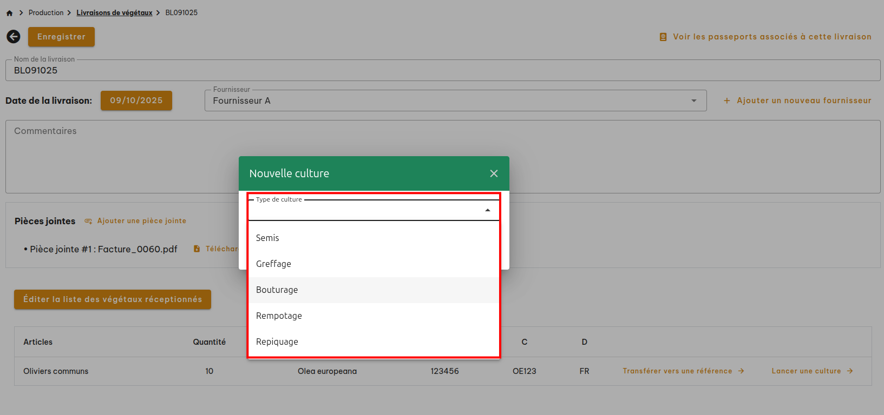This screenshot has height=415, width=884.
Task: Click the back arrow icon
Action: coord(14,36)
